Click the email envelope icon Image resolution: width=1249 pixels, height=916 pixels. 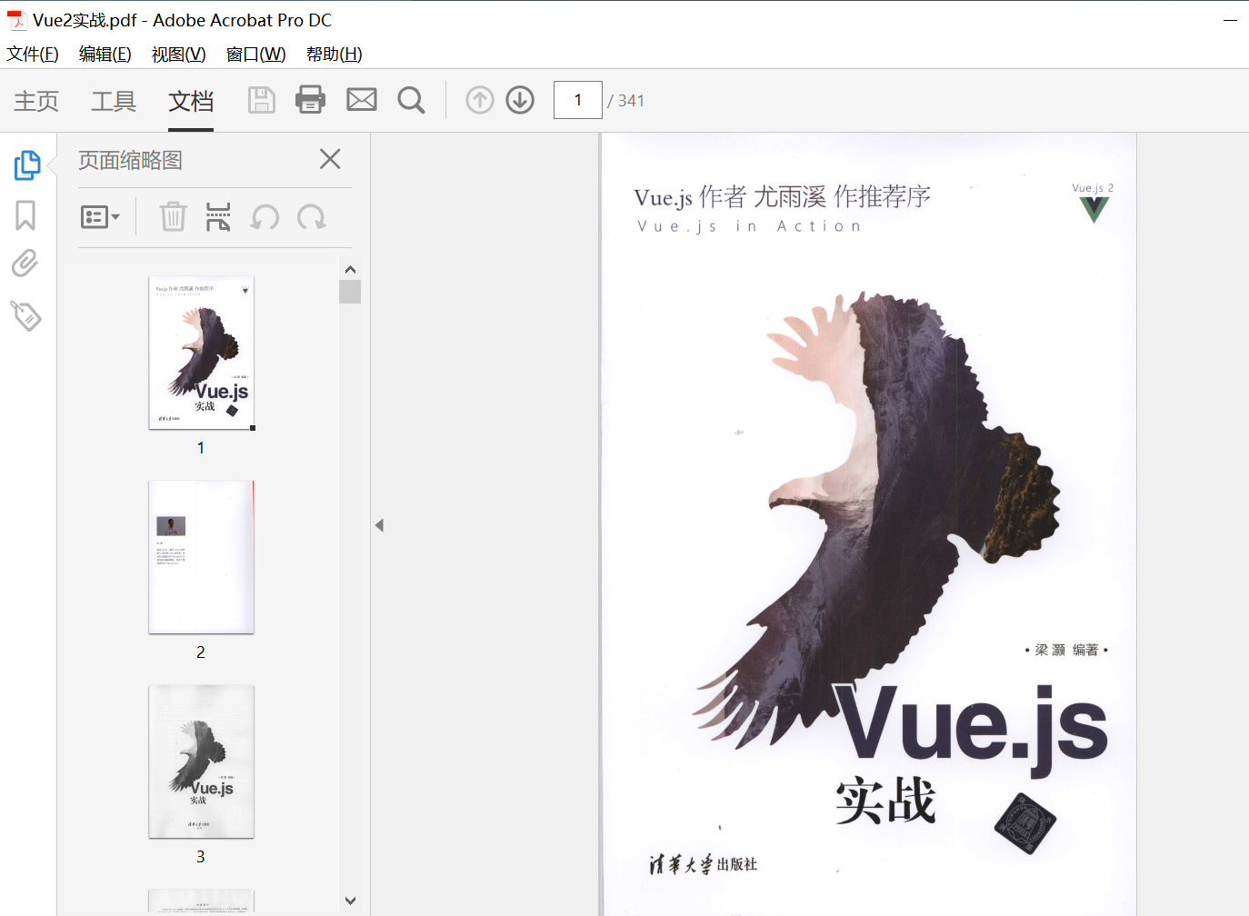coord(362,99)
